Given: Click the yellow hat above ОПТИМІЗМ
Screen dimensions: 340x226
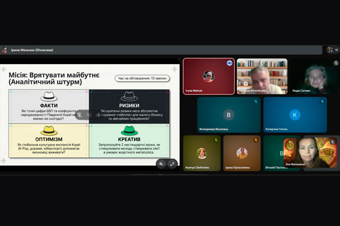Looking at the screenshot, I should [x=49, y=131].
